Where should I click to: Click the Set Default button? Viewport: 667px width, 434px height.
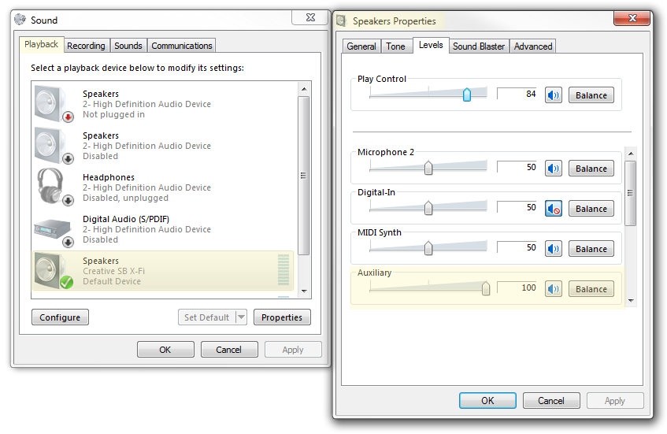point(207,317)
